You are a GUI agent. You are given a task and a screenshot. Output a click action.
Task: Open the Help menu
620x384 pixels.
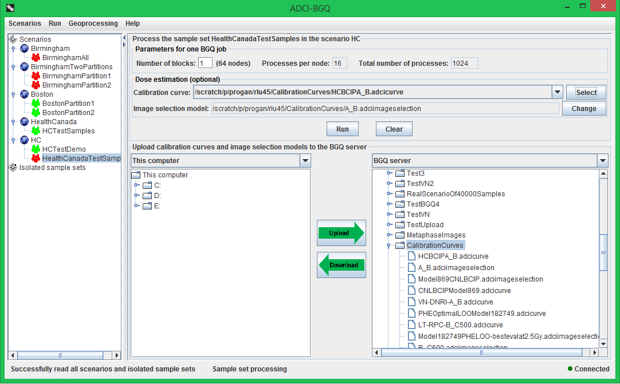point(132,23)
